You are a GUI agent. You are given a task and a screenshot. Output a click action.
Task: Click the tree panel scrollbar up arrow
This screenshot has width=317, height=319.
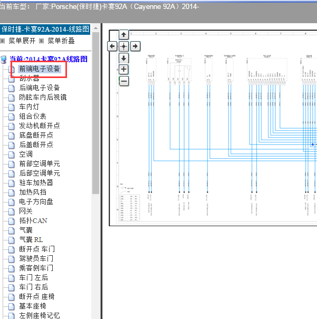click(x=95, y=28)
